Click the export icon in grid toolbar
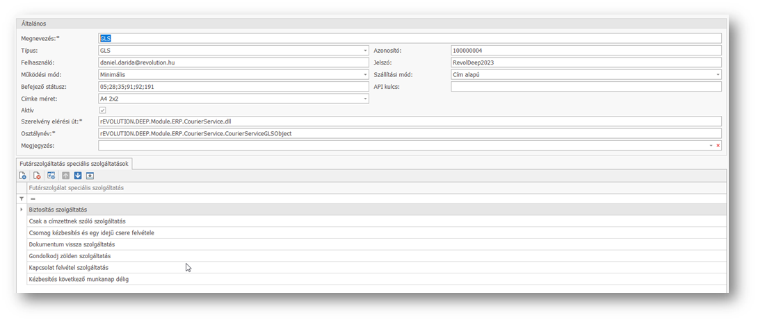Viewport: 758px width, 322px height. tap(90, 176)
